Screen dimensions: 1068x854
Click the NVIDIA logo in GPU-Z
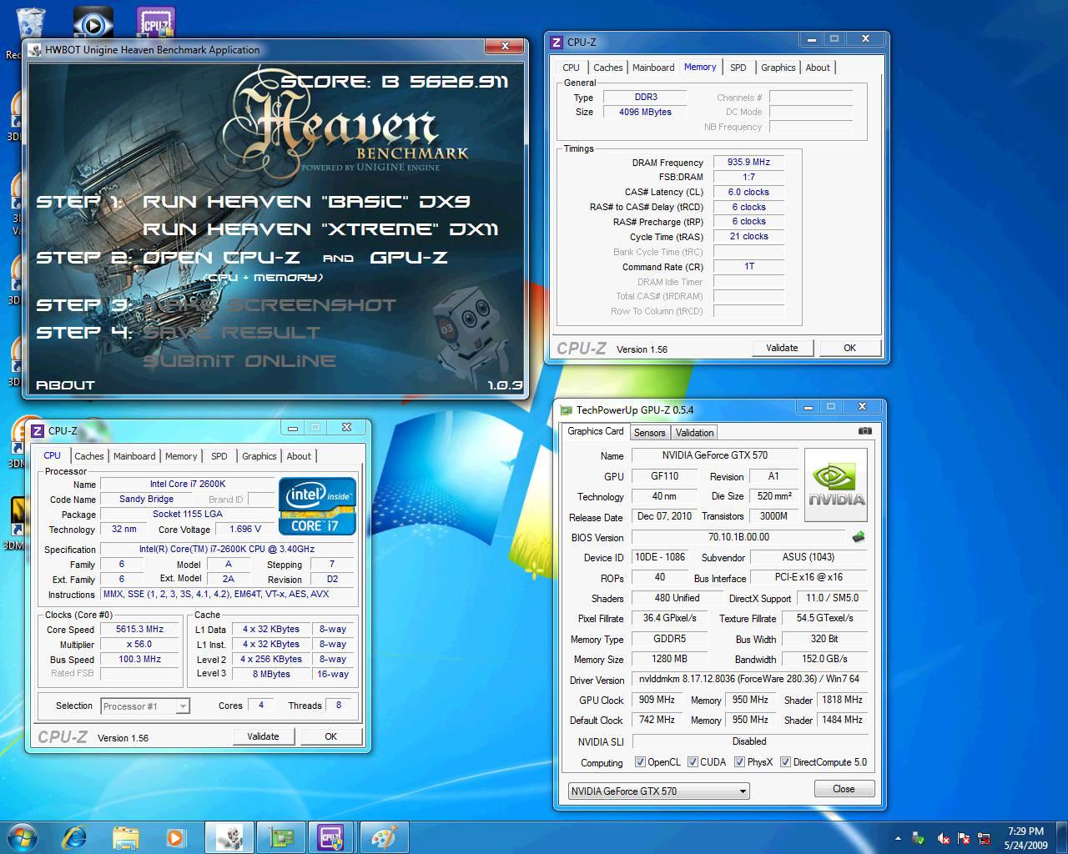[x=835, y=485]
